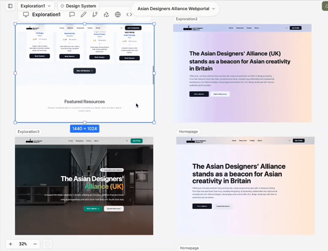
Task: Click the search icon in Homepage navbar
Action: pyautogui.click(x=290, y=140)
